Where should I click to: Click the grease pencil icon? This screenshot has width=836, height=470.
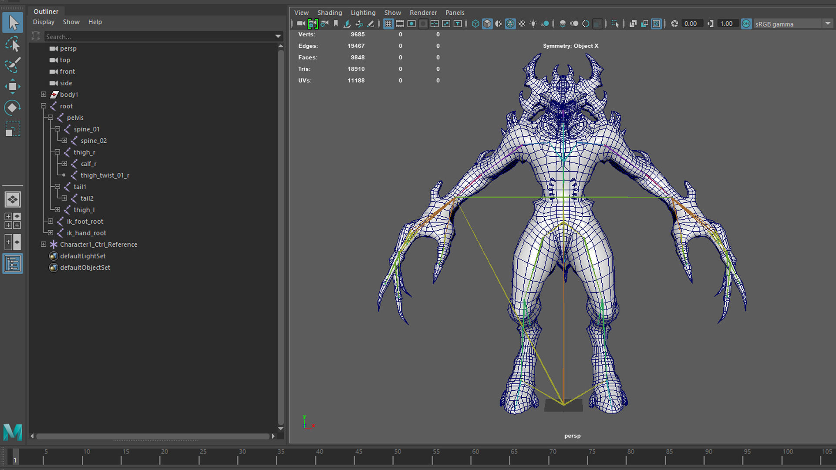[x=371, y=24]
